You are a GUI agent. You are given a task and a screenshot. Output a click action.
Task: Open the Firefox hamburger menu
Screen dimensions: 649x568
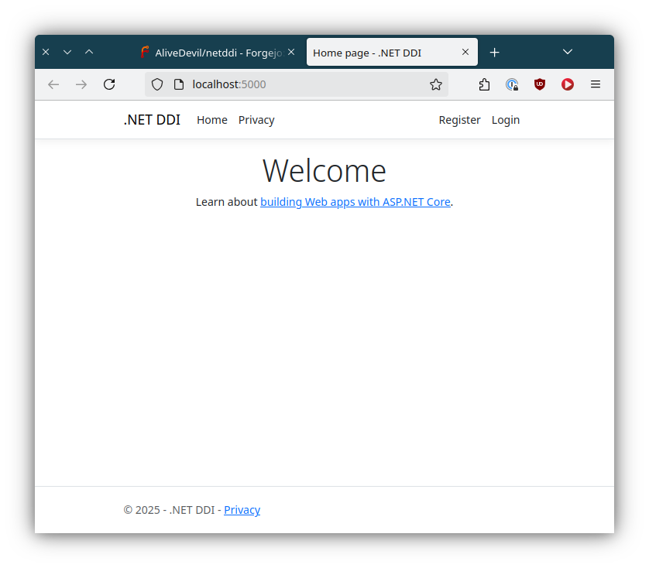pos(596,84)
